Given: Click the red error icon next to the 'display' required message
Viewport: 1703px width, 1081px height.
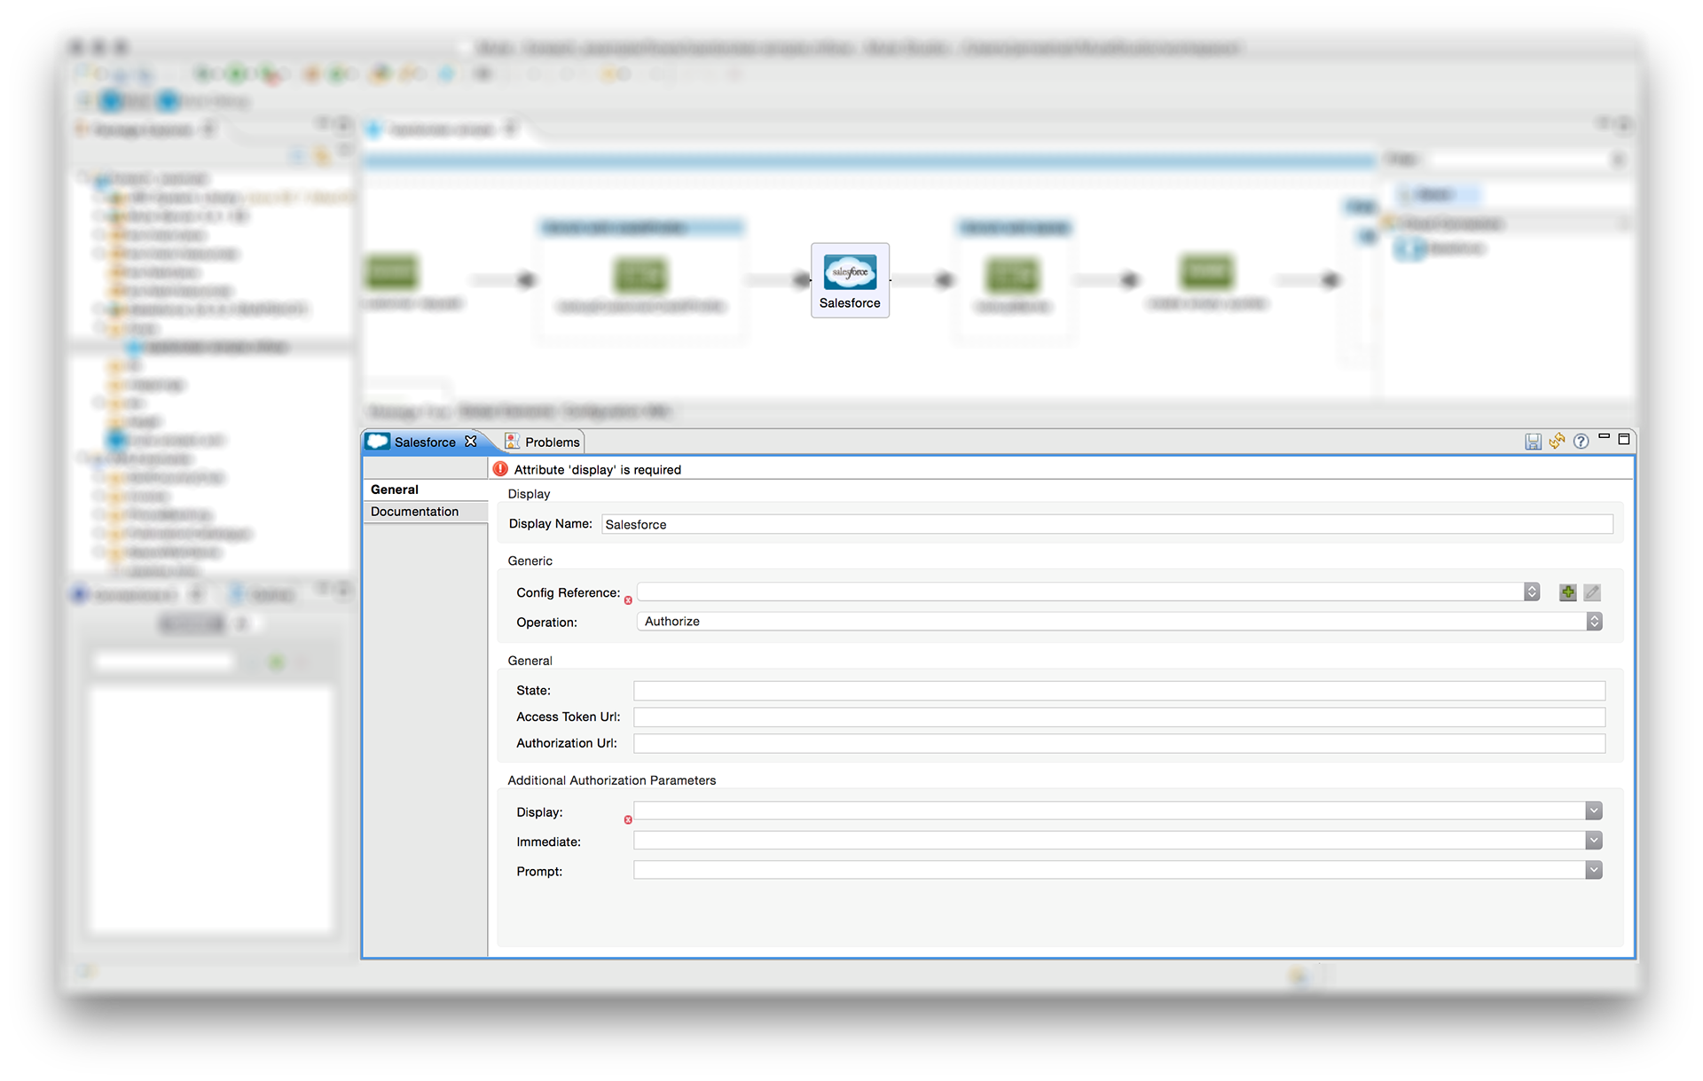Looking at the screenshot, I should (x=500, y=469).
